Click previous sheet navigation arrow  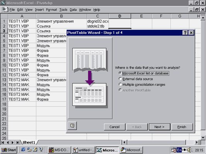click(8, 142)
